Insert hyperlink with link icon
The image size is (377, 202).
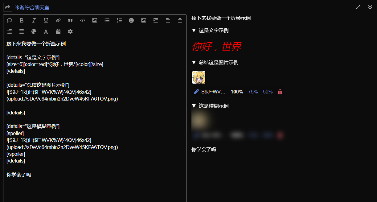point(58,20)
